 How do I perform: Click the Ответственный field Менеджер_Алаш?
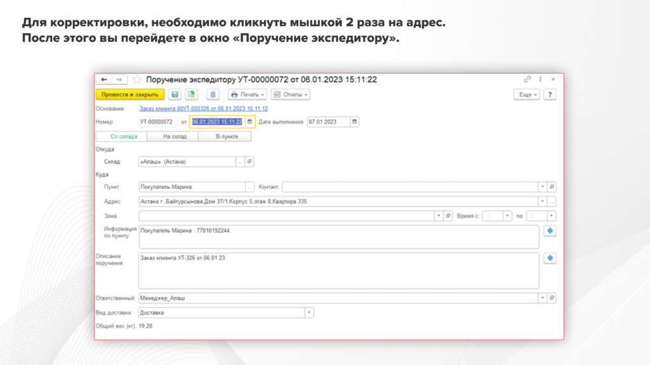point(338,298)
